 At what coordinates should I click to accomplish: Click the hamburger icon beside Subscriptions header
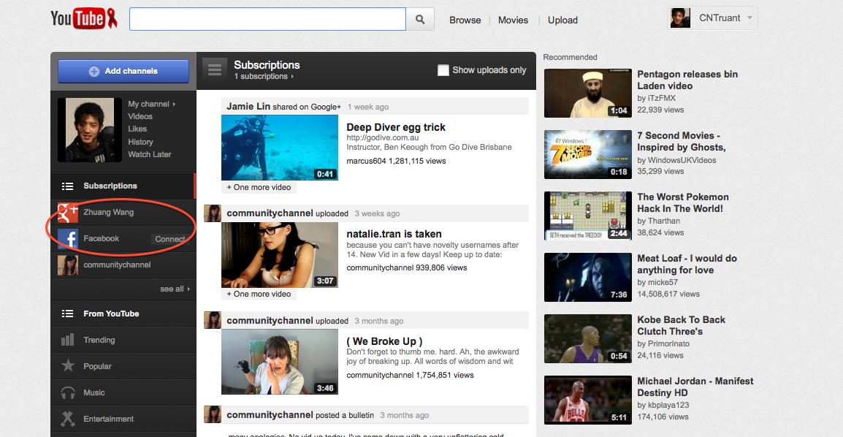point(215,70)
